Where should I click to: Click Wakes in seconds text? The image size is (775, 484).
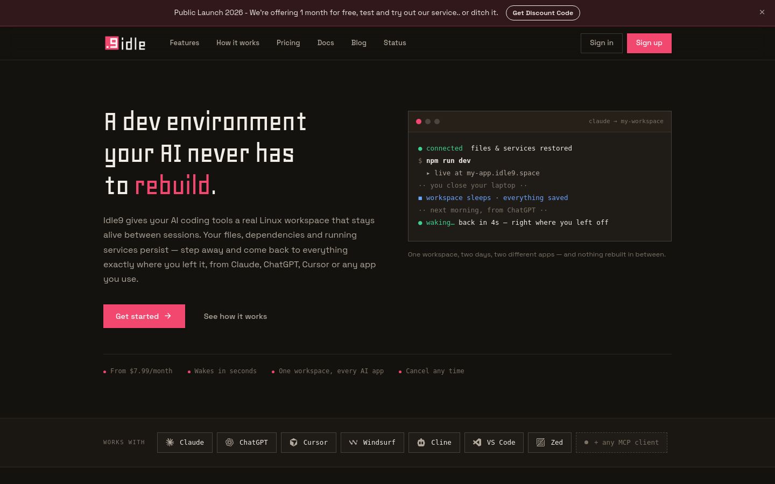226,371
